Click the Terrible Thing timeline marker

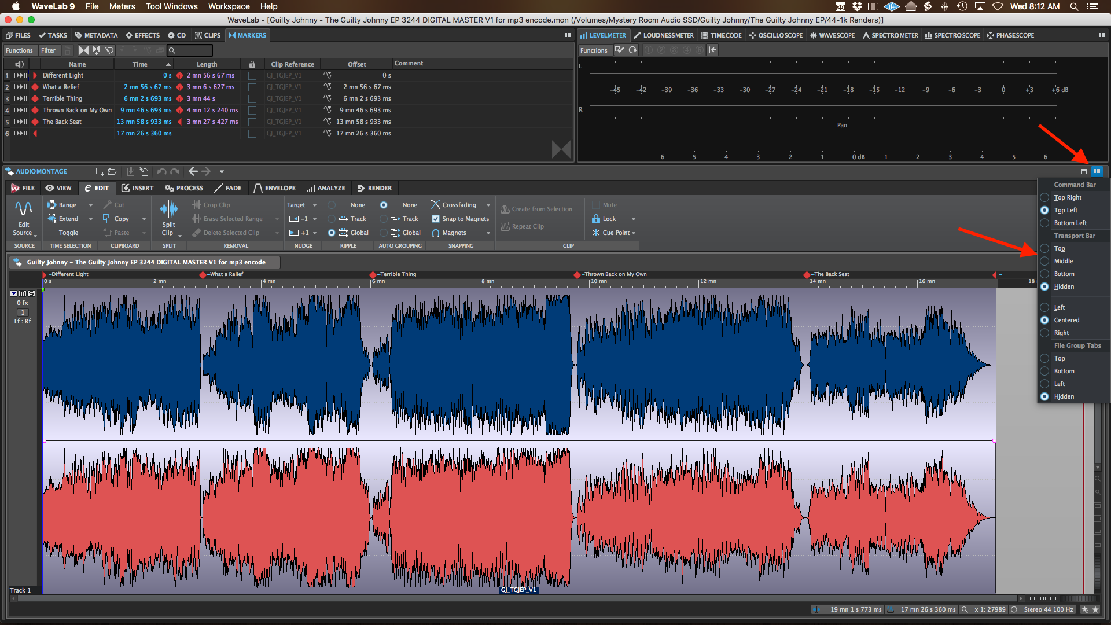(373, 275)
